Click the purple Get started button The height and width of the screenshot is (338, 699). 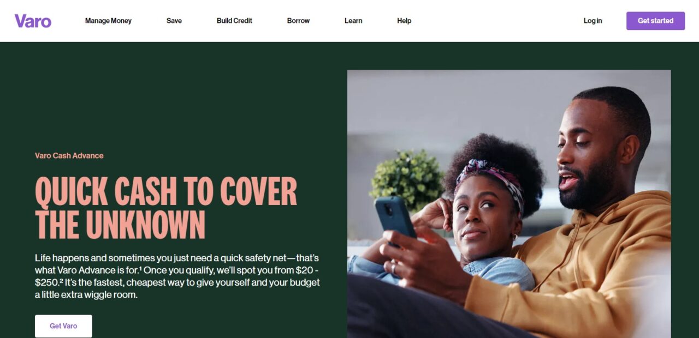(655, 21)
